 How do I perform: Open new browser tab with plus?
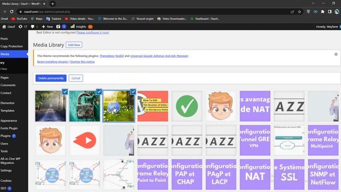(x=53, y=4)
